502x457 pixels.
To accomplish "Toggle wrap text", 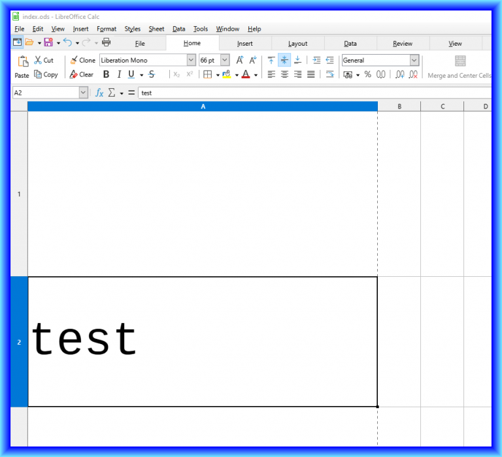I will [329, 74].
